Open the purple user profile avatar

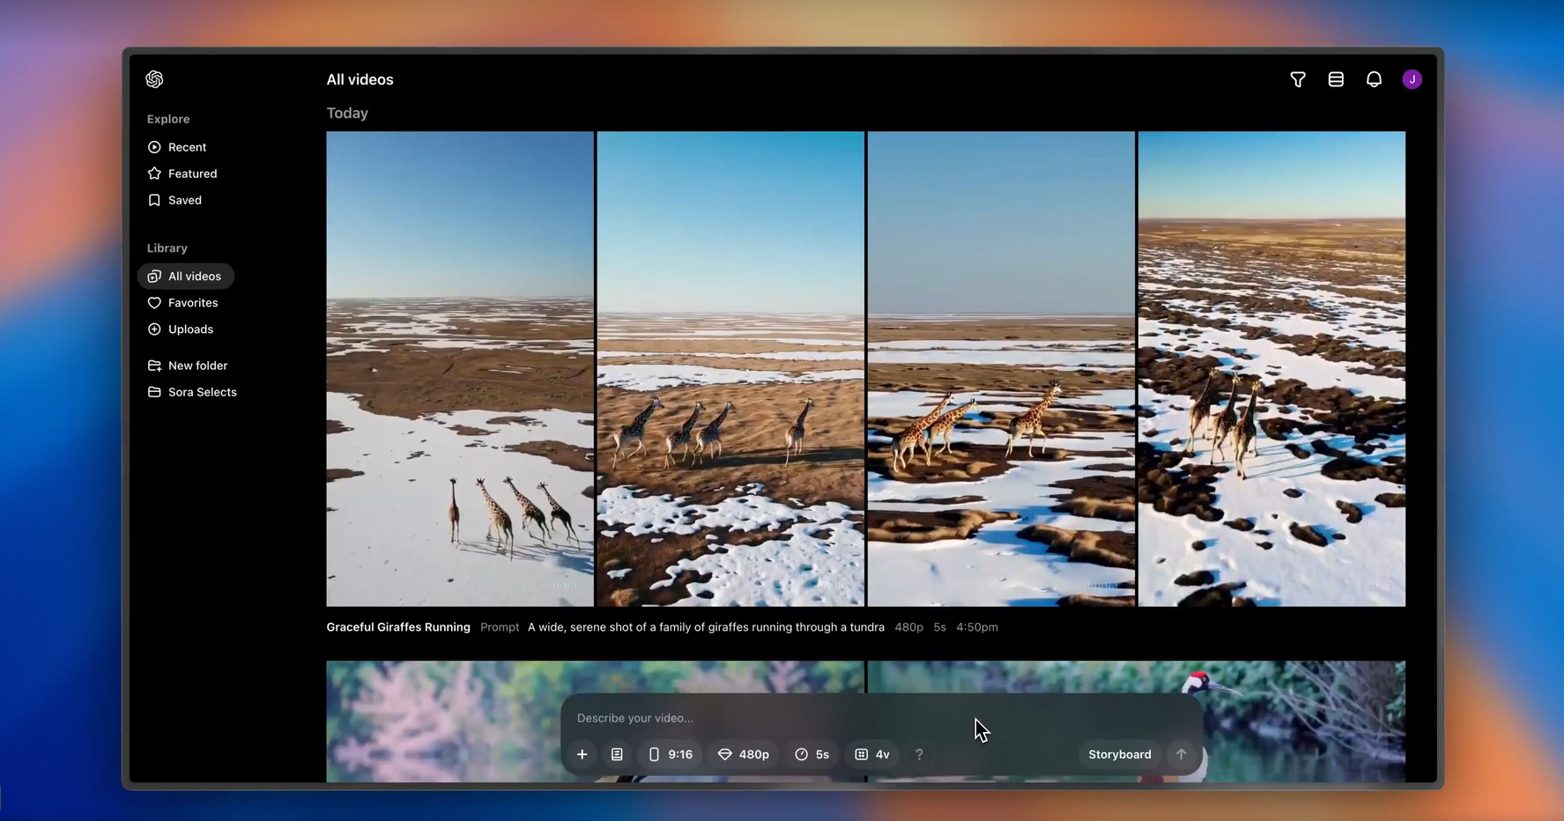(x=1412, y=79)
